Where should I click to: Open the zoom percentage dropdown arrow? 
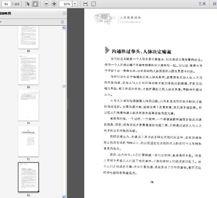[75, 4]
